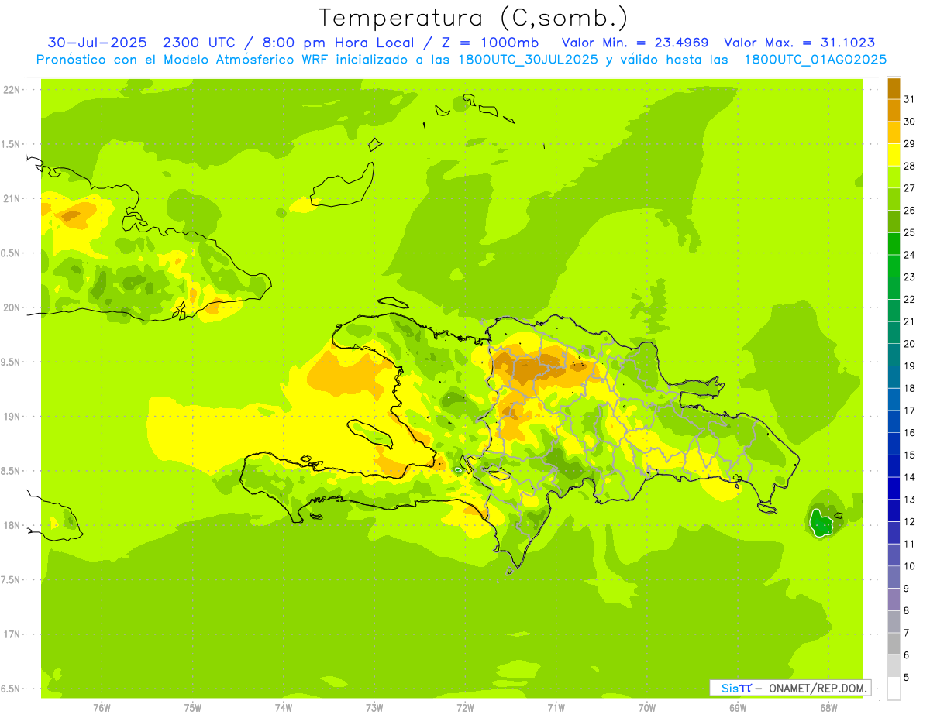
Task: Click the "20" legend scale value
Action: (910, 344)
